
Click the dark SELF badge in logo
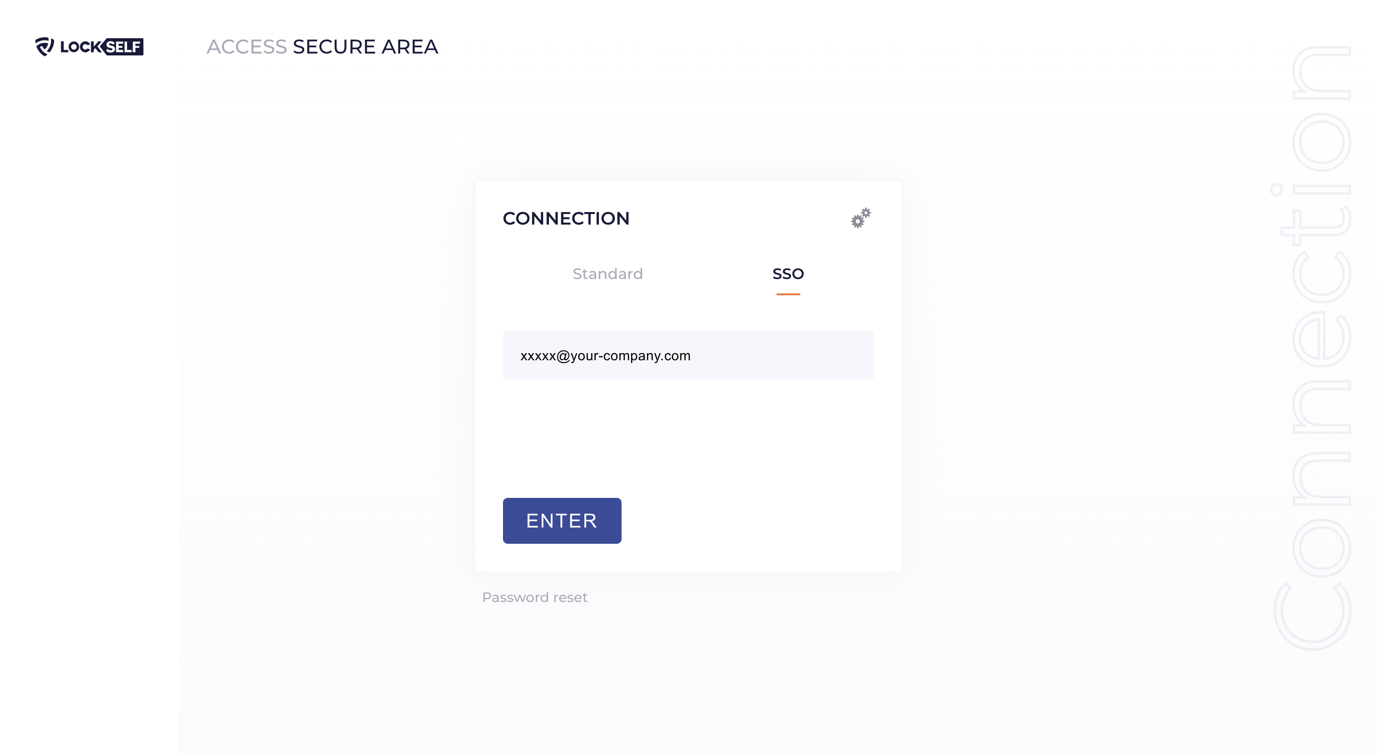coord(122,46)
